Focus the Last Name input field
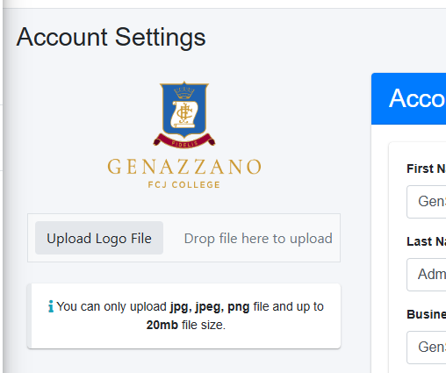This screenshot has width=446, height=373. pos(427,275)
